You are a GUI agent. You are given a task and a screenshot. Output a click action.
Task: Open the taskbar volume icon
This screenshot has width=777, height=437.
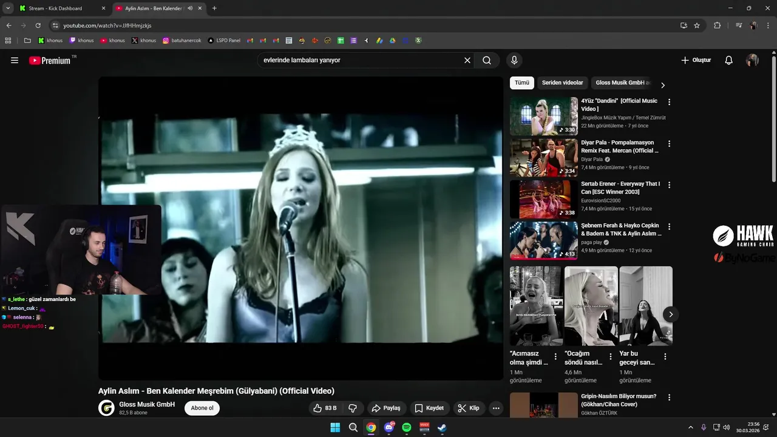[x=727, y=427]
